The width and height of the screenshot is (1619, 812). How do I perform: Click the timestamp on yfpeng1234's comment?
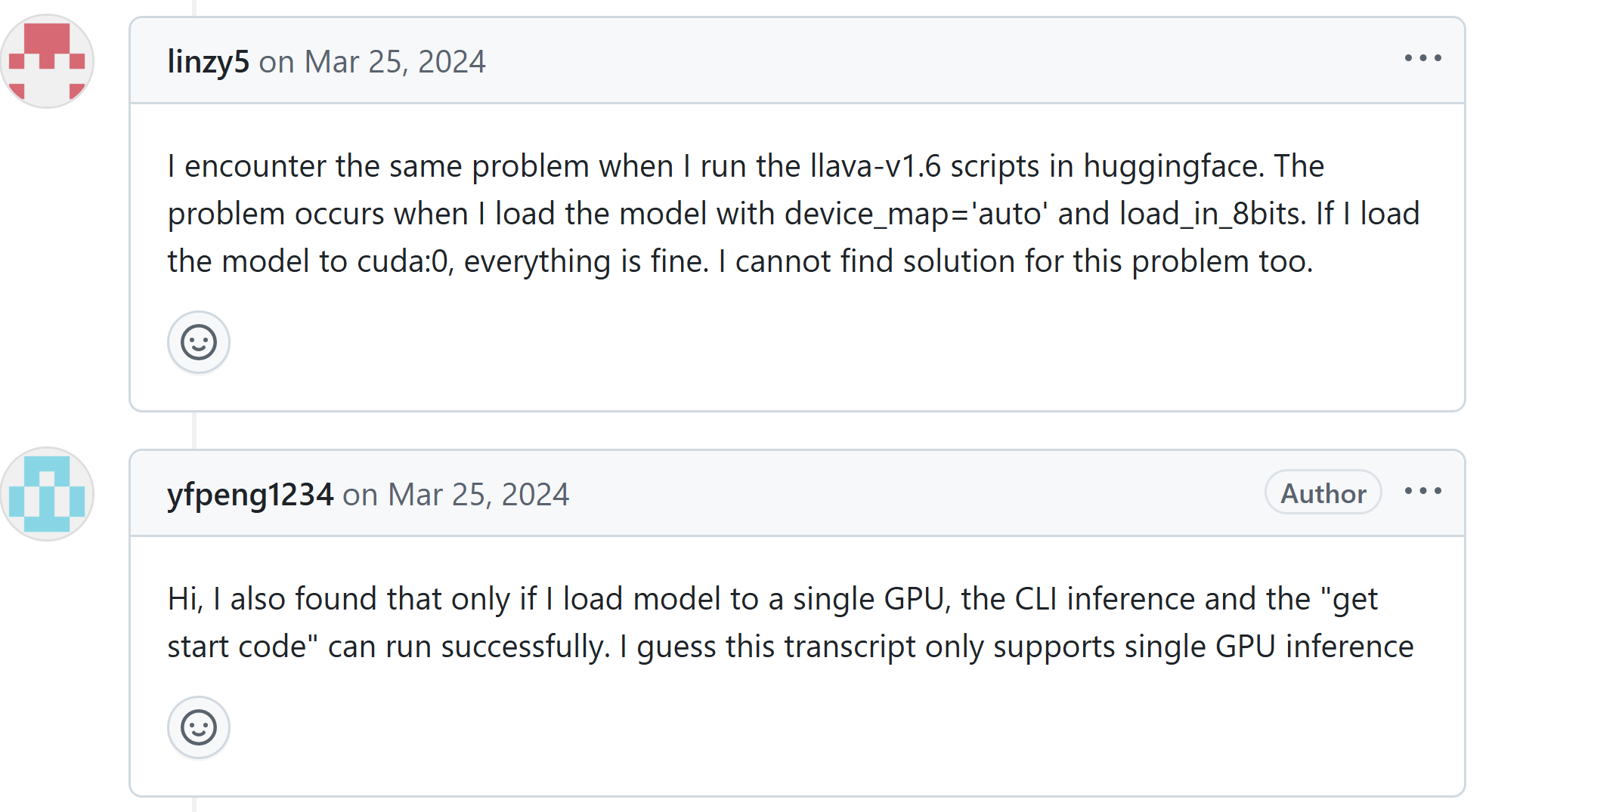[478, 494]
